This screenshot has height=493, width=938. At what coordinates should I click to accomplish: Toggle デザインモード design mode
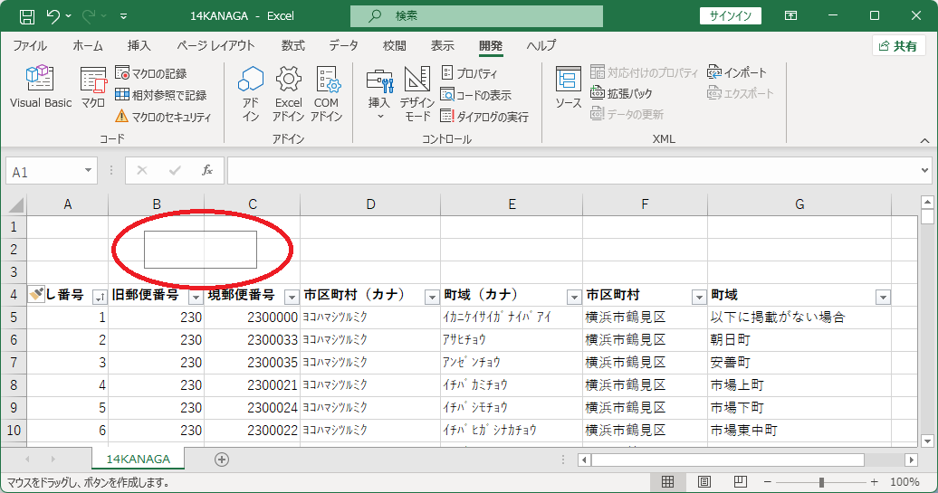pos(417,94)
